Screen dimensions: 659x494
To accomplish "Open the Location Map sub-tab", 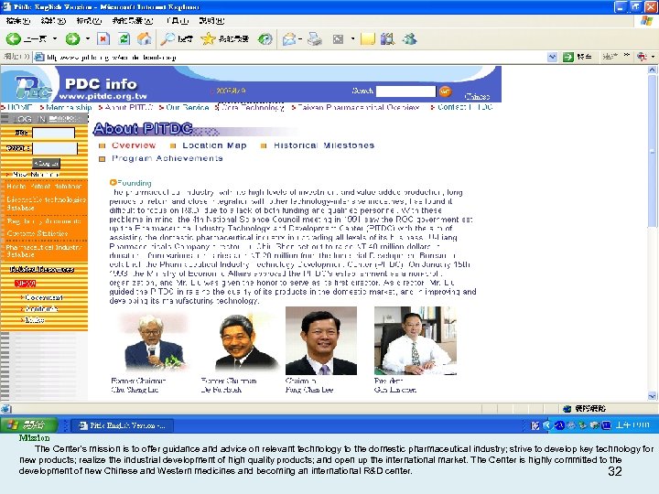I will pyautogui.click(x=214, y=145).
